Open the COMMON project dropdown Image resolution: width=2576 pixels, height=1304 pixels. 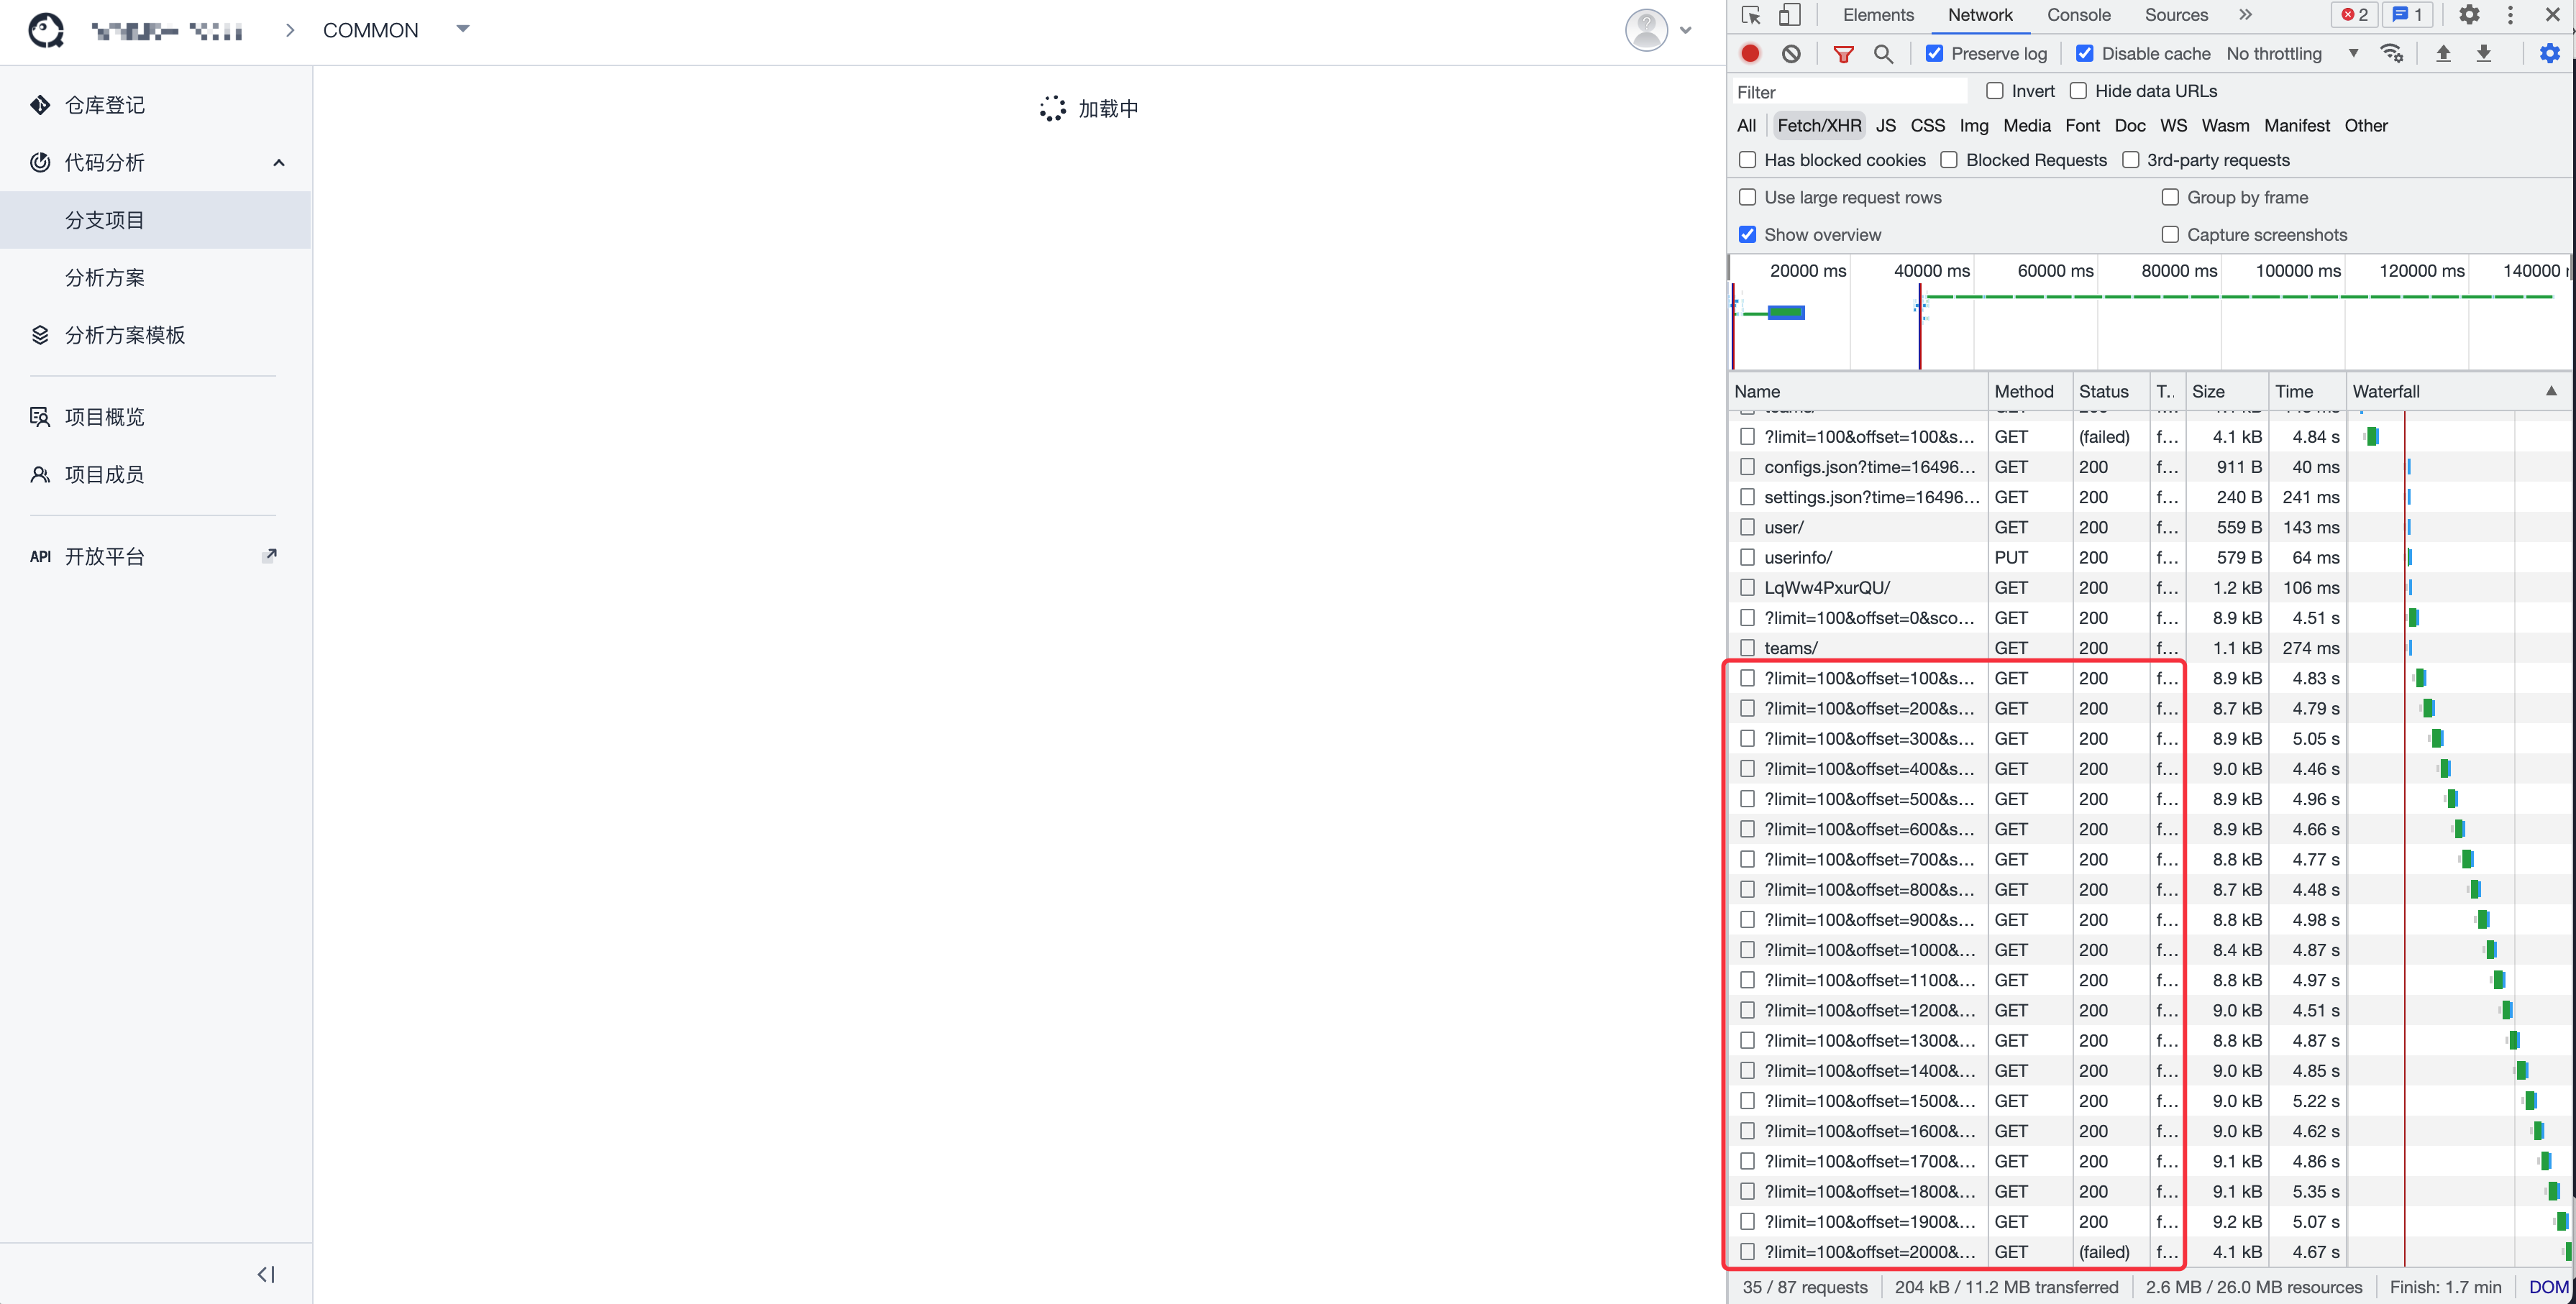[463, 30]
